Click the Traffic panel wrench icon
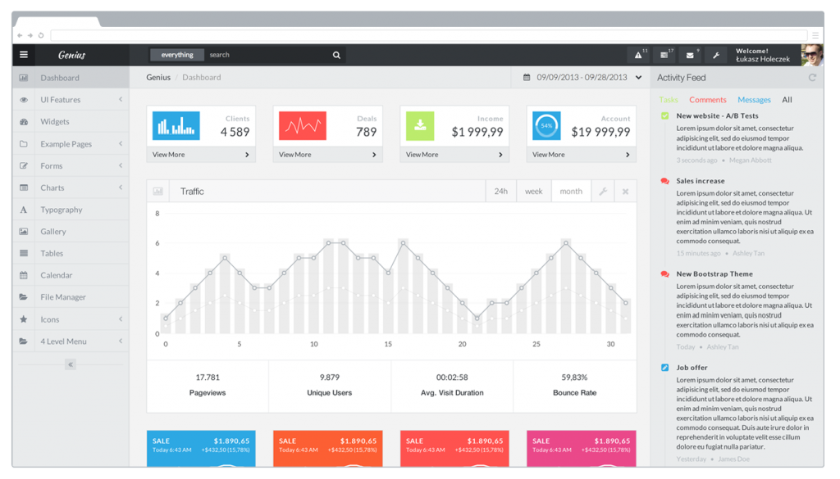 click(x=602, y=192)
